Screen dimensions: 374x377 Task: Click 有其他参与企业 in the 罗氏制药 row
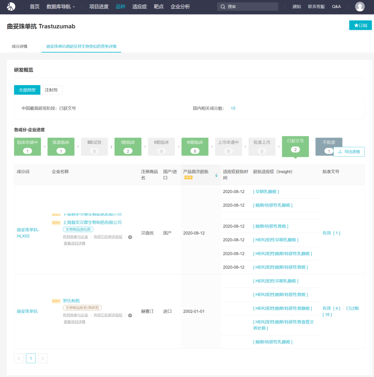(75, 316)
